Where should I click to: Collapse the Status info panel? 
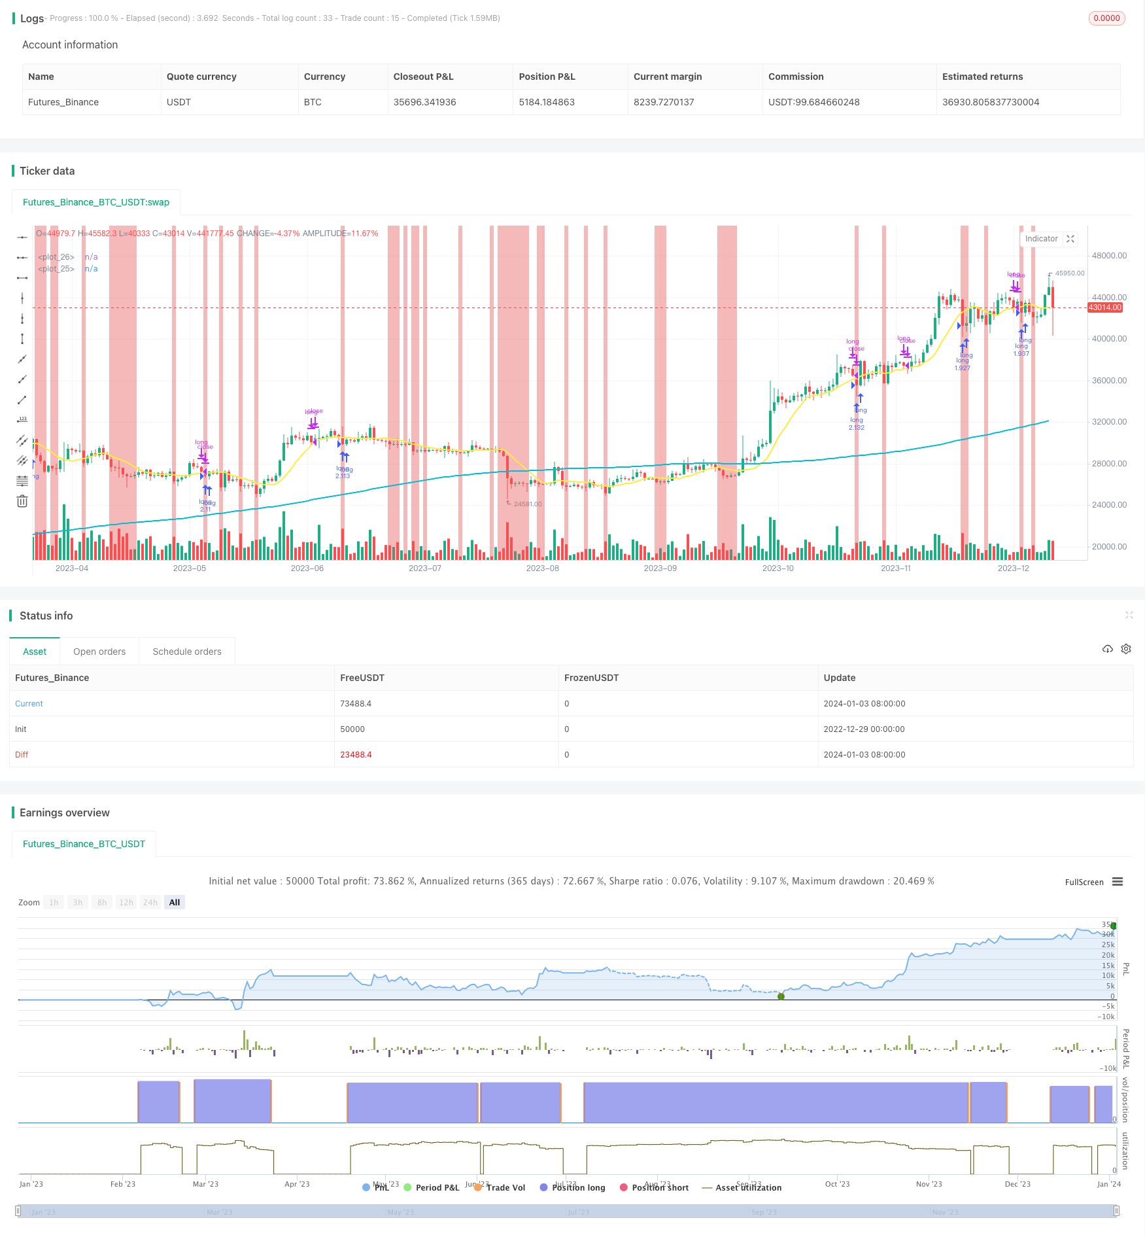coord(1129,615)
